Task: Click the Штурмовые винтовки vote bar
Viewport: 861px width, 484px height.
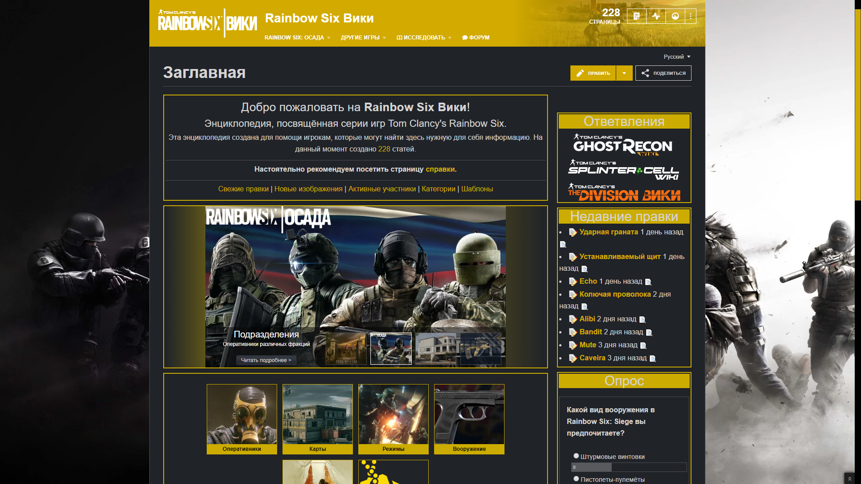Action: (629, 467)
